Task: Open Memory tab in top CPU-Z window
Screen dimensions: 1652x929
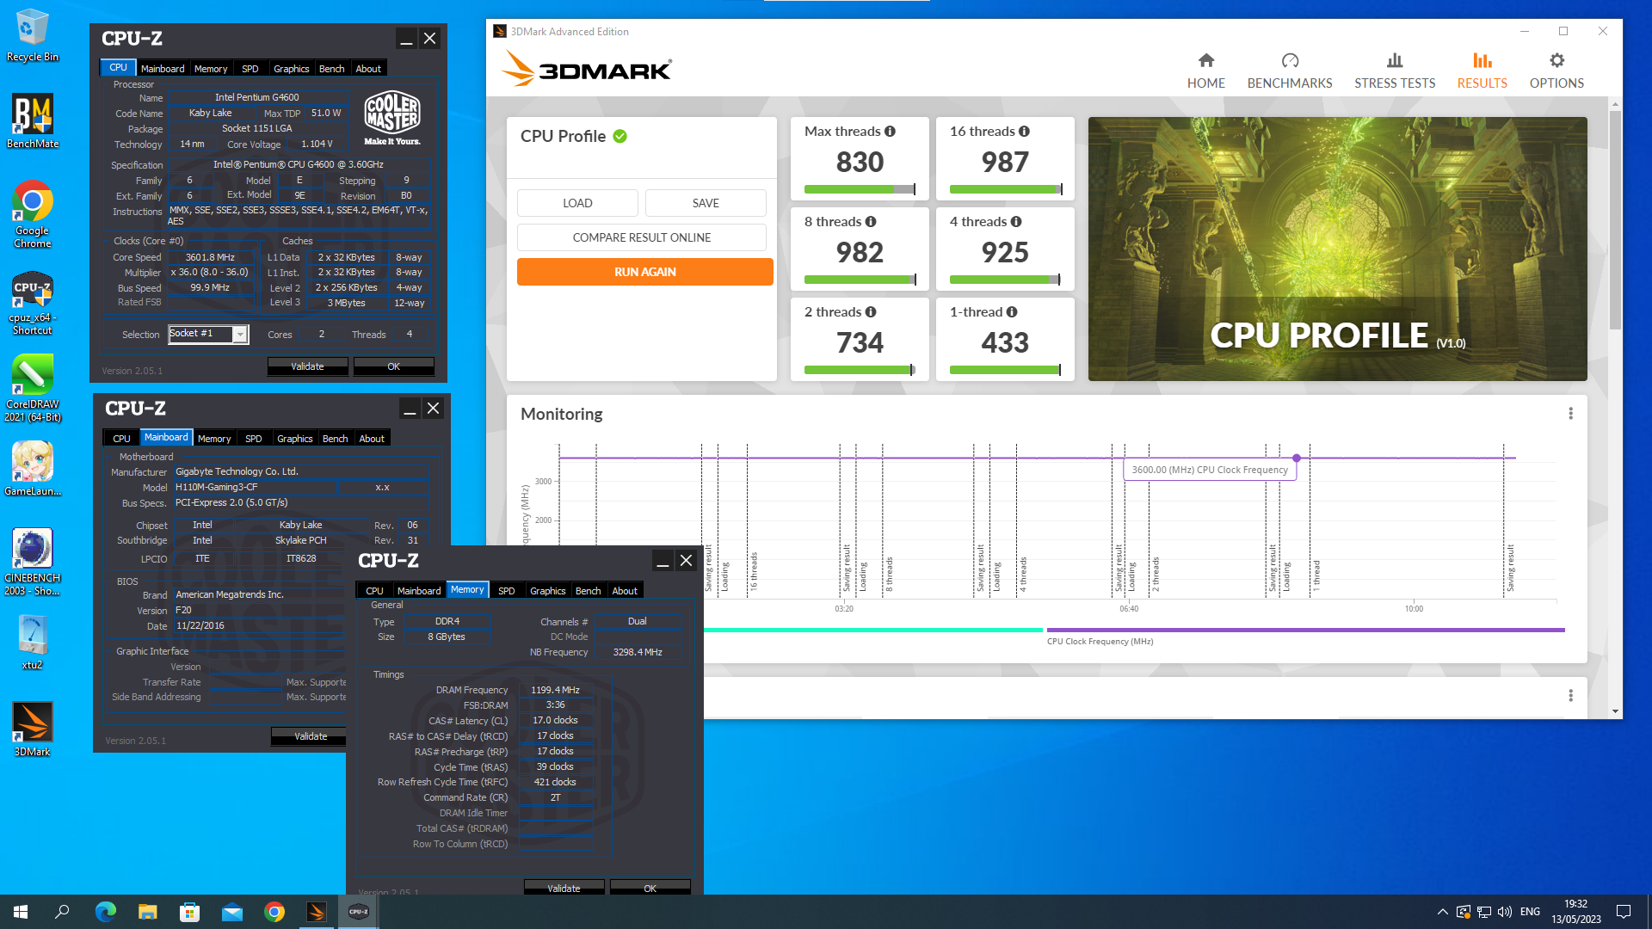Action: tap(211, 69)
